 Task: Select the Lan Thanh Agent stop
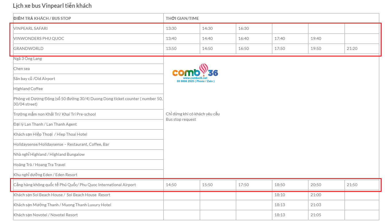pos(45,124)
